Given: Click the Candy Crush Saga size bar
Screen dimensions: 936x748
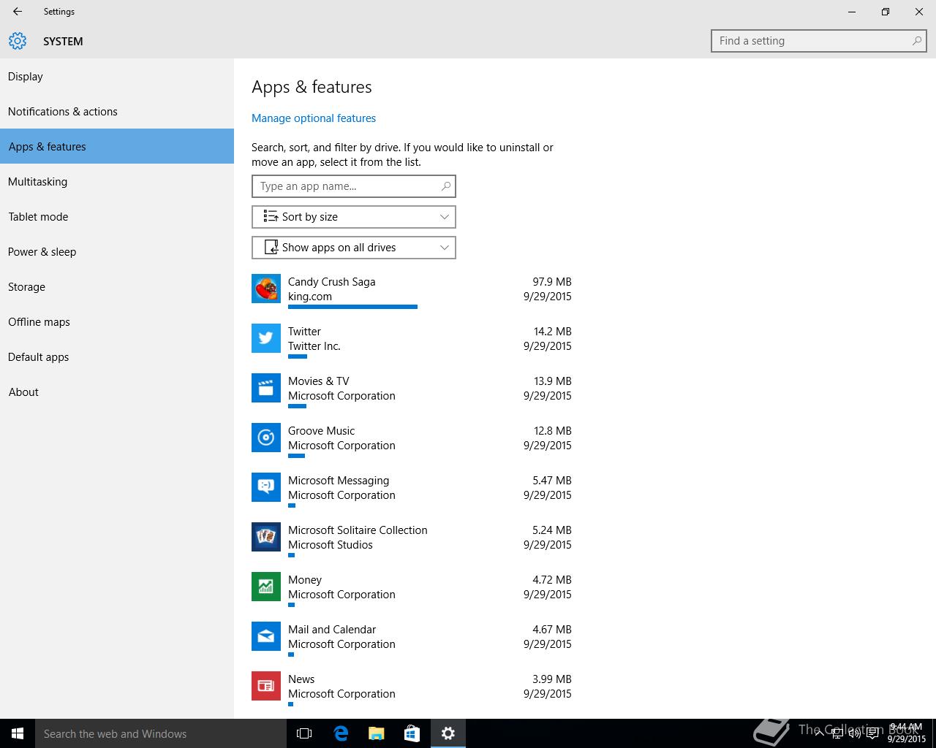Looking at the screenshot, I should click(352, 307).
